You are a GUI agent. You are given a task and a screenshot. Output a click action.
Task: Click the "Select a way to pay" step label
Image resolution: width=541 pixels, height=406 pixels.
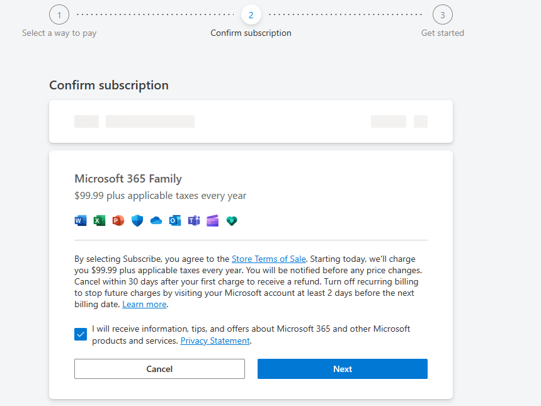tap(59, 33)
